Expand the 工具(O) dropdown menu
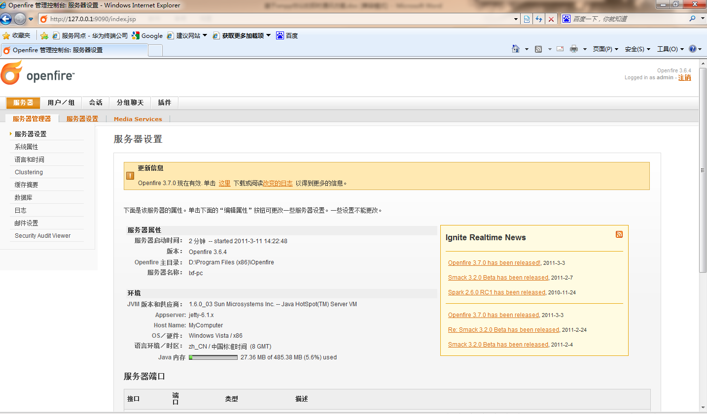707x414 pixels. click(x=670, y=49)
